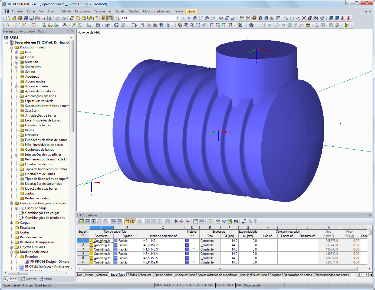Expand the Cargas tree node
This screenshot has height=290, width=375.
pos(12,223)
